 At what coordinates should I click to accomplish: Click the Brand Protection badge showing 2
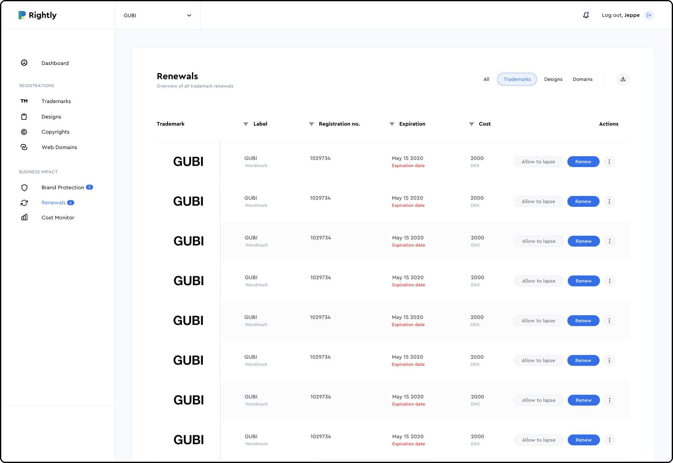89,187
